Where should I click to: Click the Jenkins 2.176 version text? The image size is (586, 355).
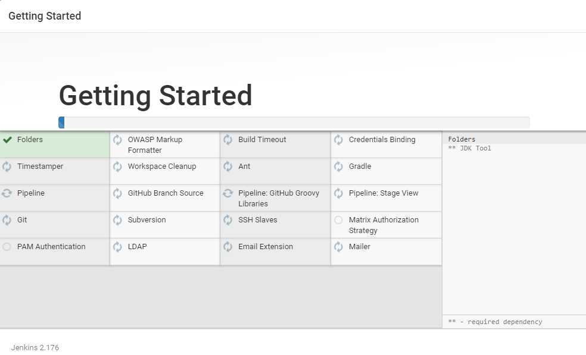coord(35,347)
